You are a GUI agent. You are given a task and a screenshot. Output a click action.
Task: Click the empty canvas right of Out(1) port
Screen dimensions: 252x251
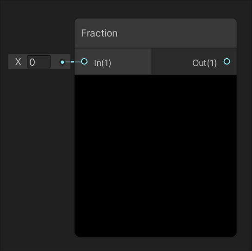(244, 61)
